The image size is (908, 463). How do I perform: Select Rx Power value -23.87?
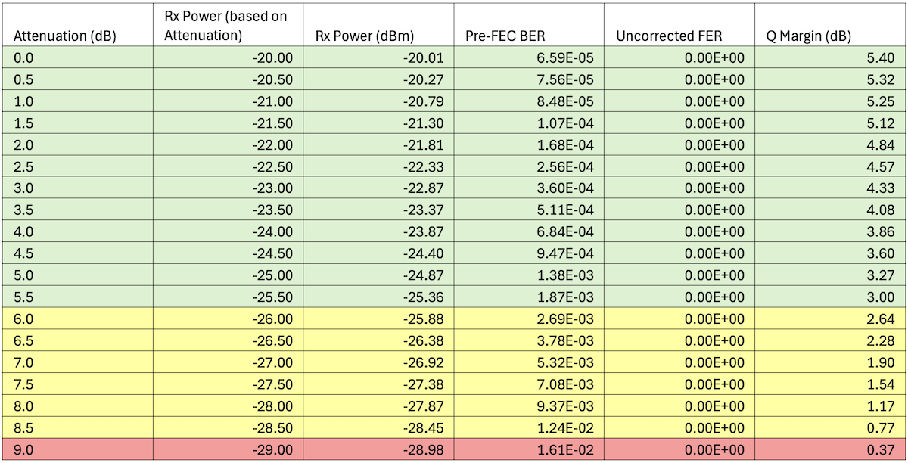(379, 231)
